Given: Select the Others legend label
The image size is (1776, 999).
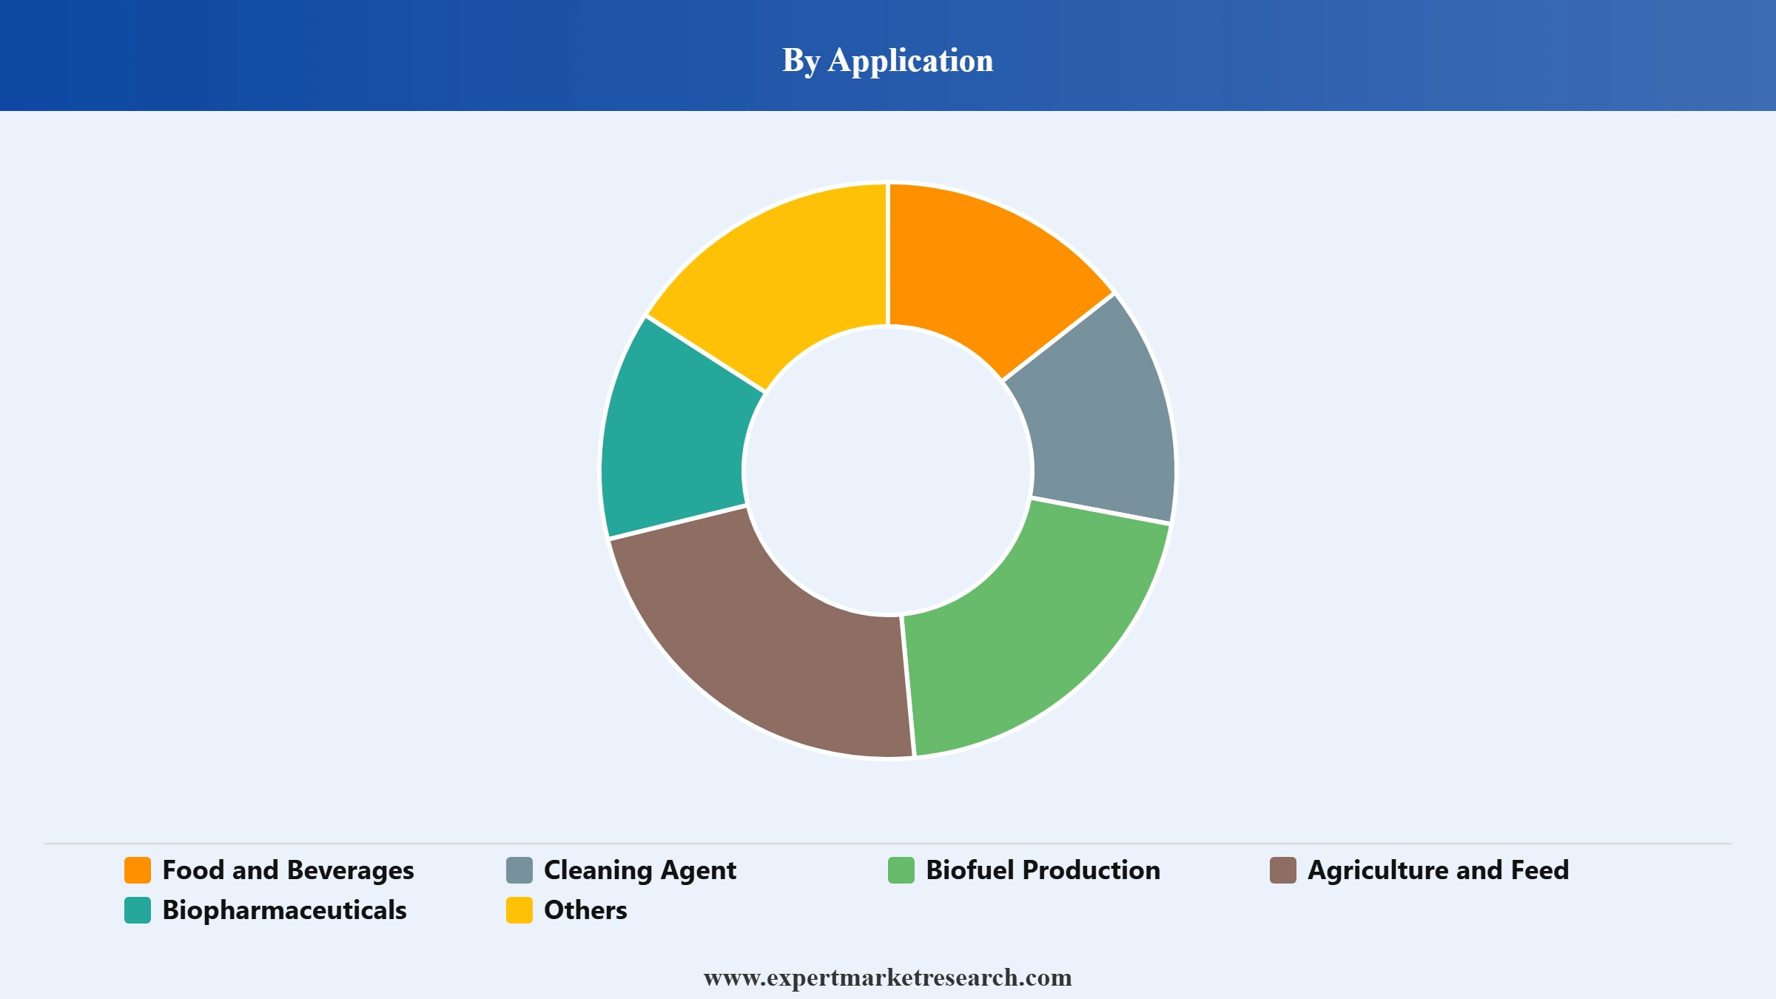Looking at the screenshot, I should coord(585,910).
